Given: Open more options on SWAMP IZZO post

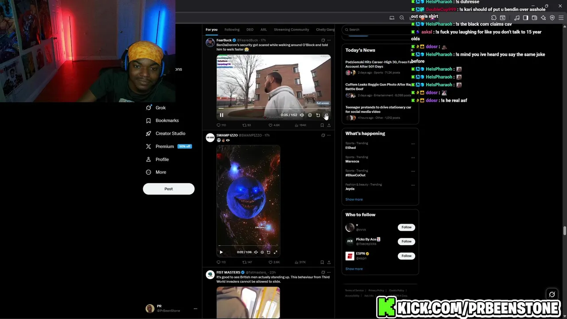Looking at the screenshot, I should [x=329, y=135].
